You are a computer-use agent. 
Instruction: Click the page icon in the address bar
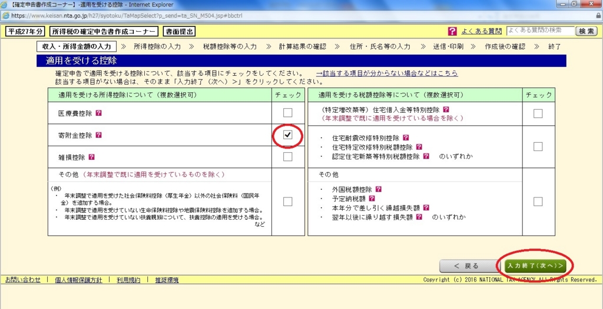click(5, 16)
